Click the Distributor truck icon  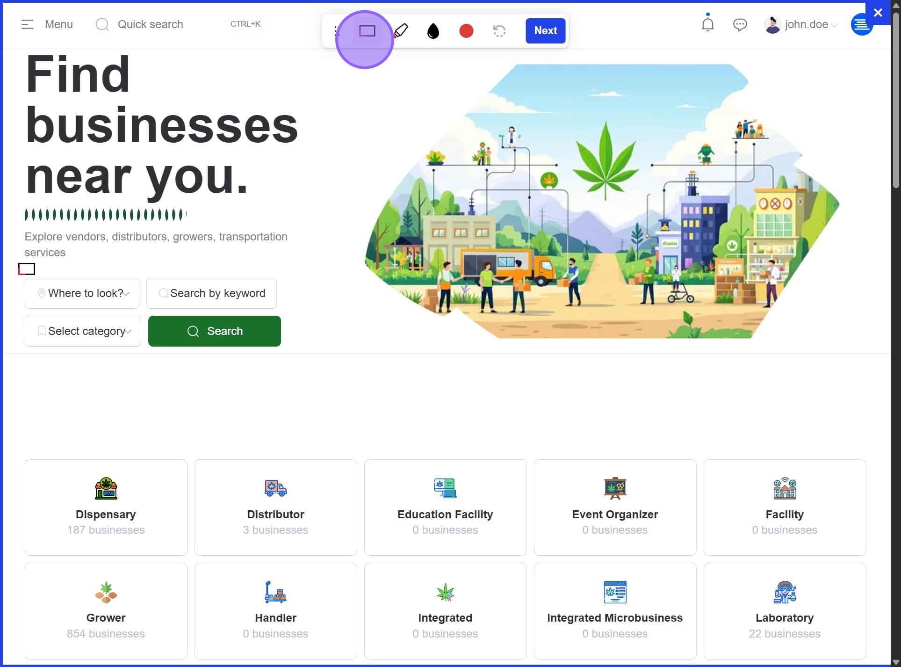pos(275,488)
